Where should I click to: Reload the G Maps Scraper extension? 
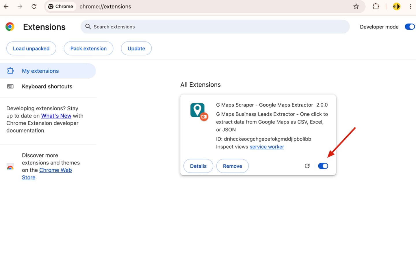(x=307, y=166)
